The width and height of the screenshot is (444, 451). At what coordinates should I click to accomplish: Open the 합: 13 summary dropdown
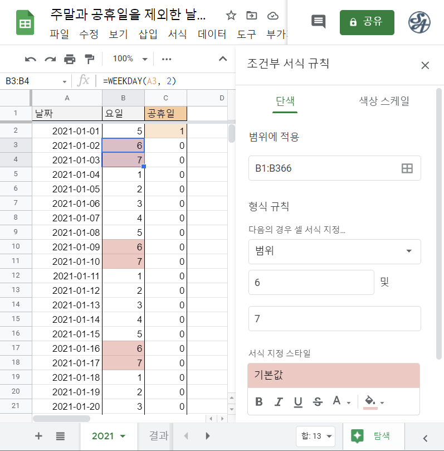click(315, 436)
